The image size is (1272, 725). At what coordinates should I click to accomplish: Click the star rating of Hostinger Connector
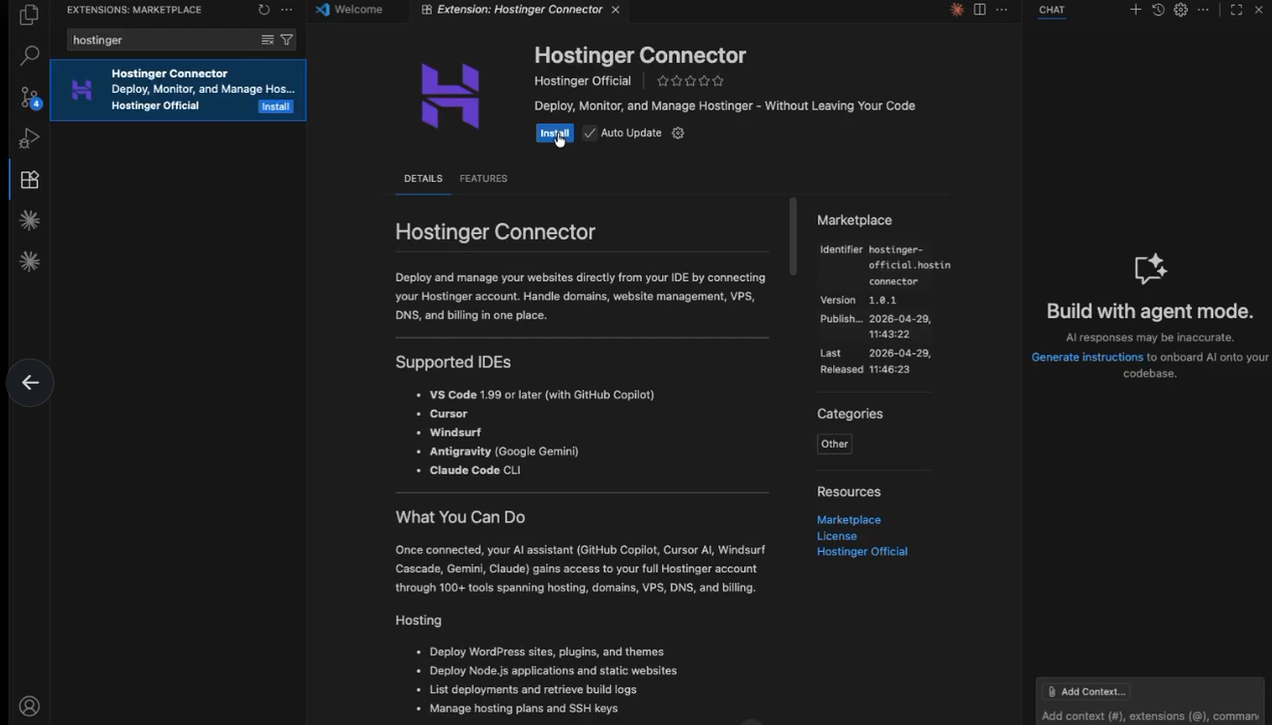[x=690, y=81]
